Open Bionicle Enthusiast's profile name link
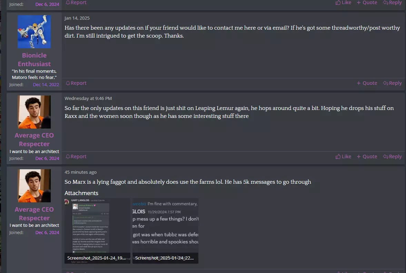The image size is (406, 273). tap(34, 60)
